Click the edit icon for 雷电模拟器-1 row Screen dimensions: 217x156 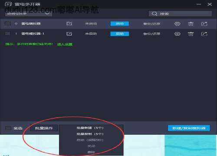(69, 34)
